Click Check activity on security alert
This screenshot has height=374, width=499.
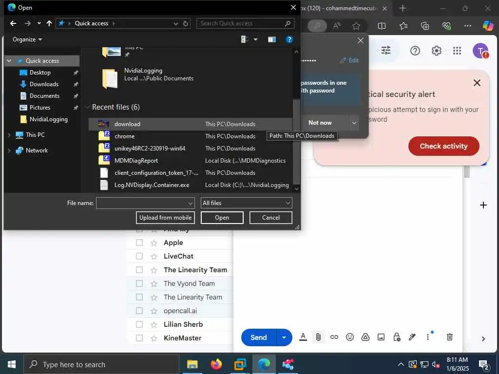tap(443, 146)
